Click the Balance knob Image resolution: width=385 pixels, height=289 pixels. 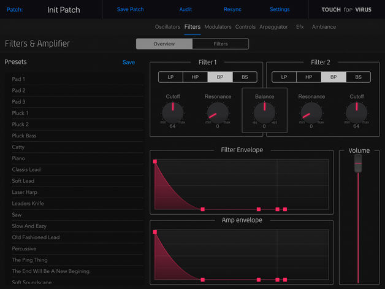264,113
